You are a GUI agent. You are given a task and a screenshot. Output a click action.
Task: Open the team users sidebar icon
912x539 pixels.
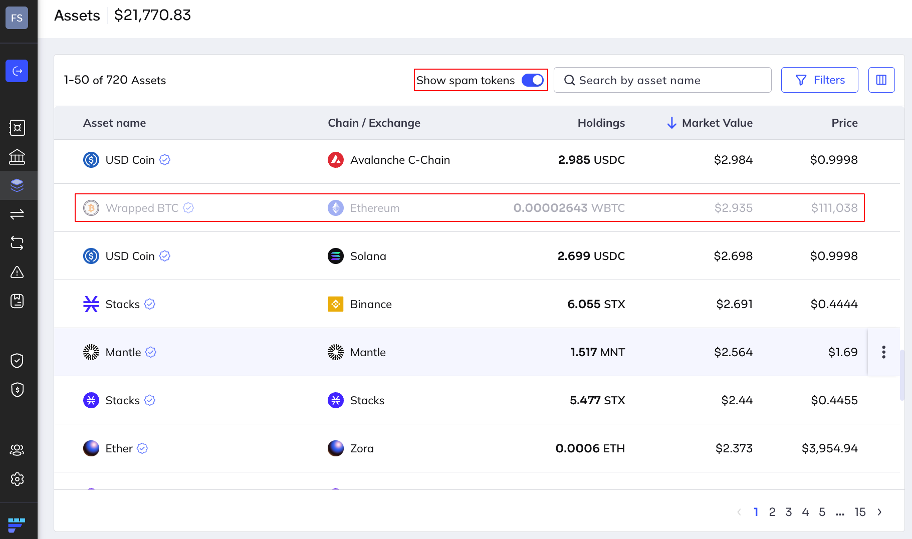pyautogui.click(x=17, y=450)
